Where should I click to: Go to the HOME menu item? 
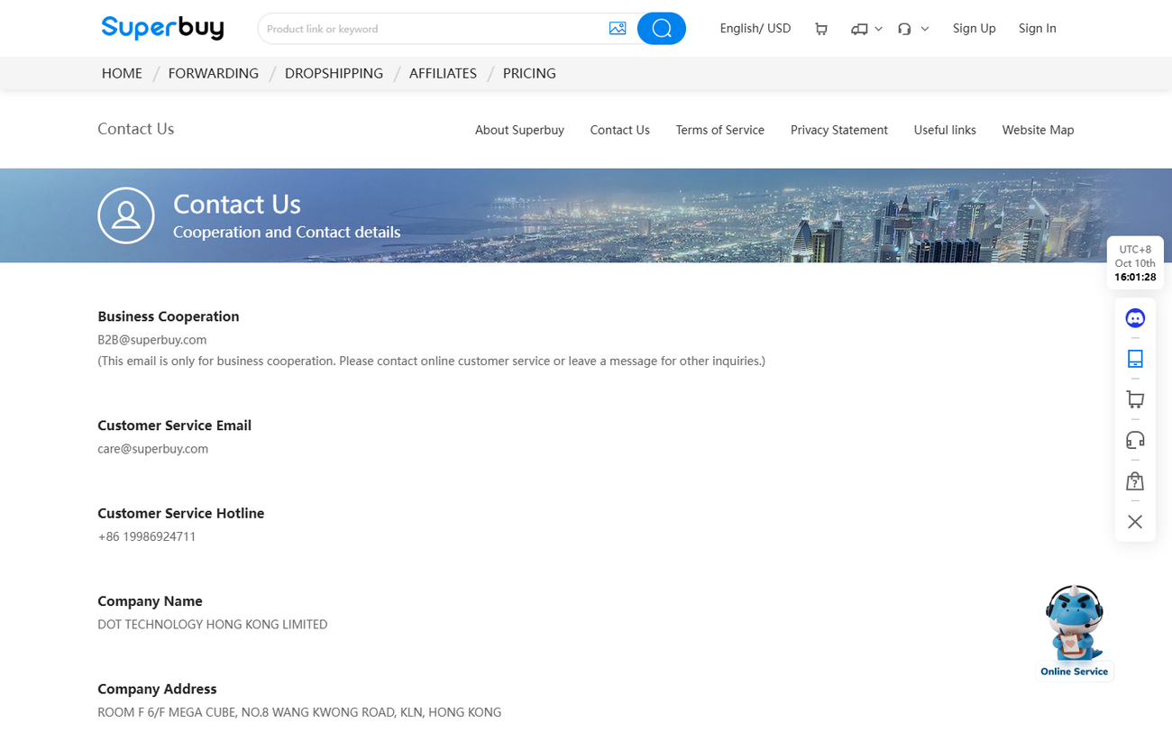122,74
